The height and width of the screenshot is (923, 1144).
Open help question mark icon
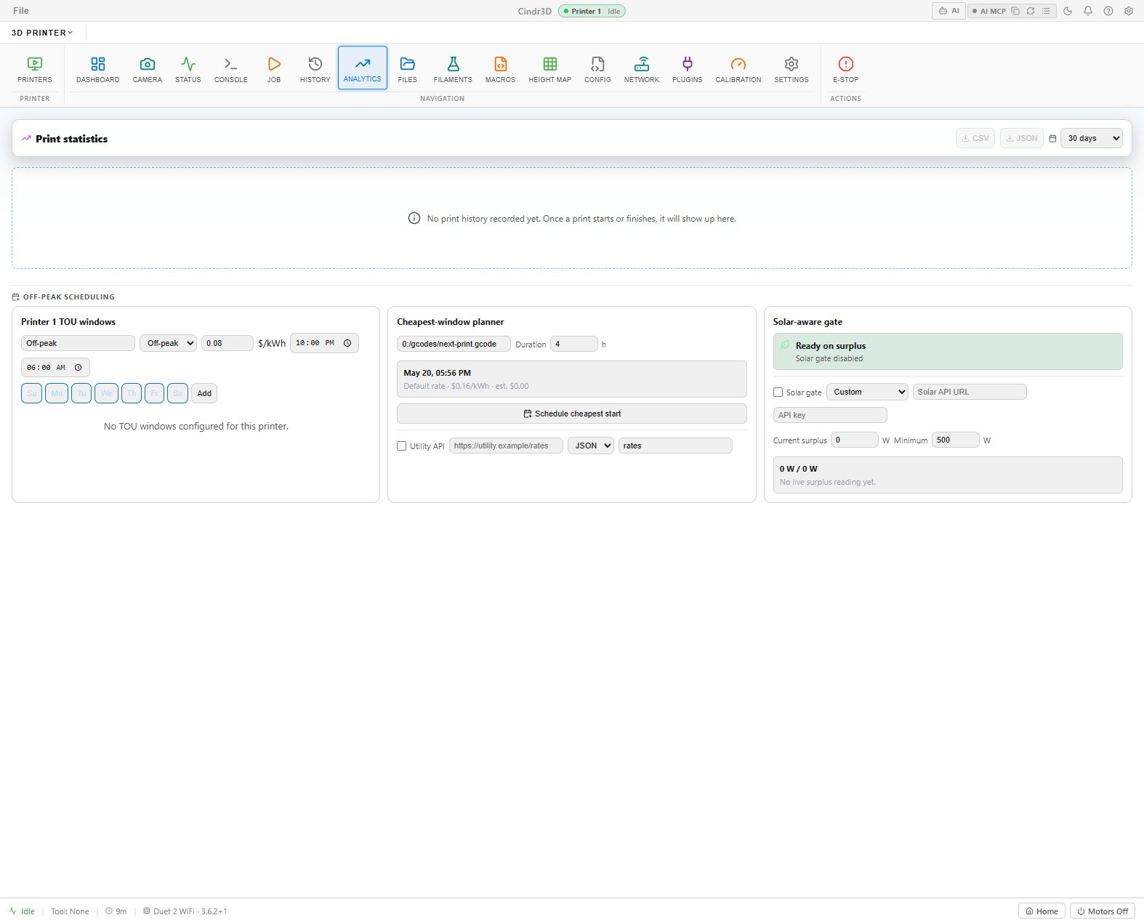click(1108, 11)
